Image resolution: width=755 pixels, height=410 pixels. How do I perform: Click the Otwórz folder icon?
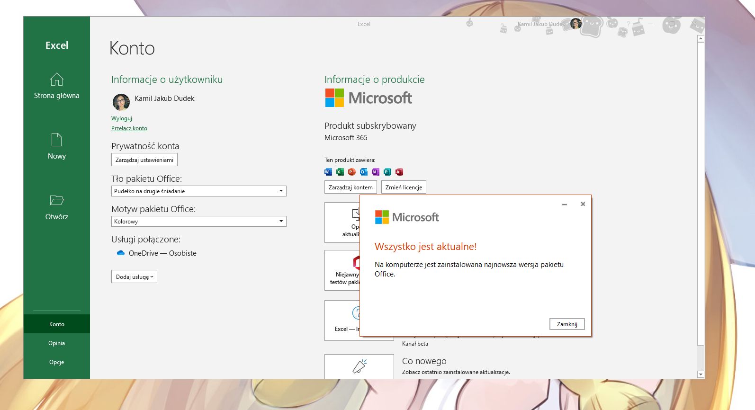pyautogui.click(x=57, y=200)
